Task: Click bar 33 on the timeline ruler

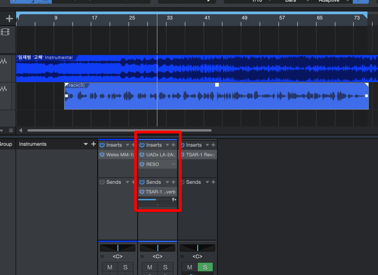Action: [169, 18]
